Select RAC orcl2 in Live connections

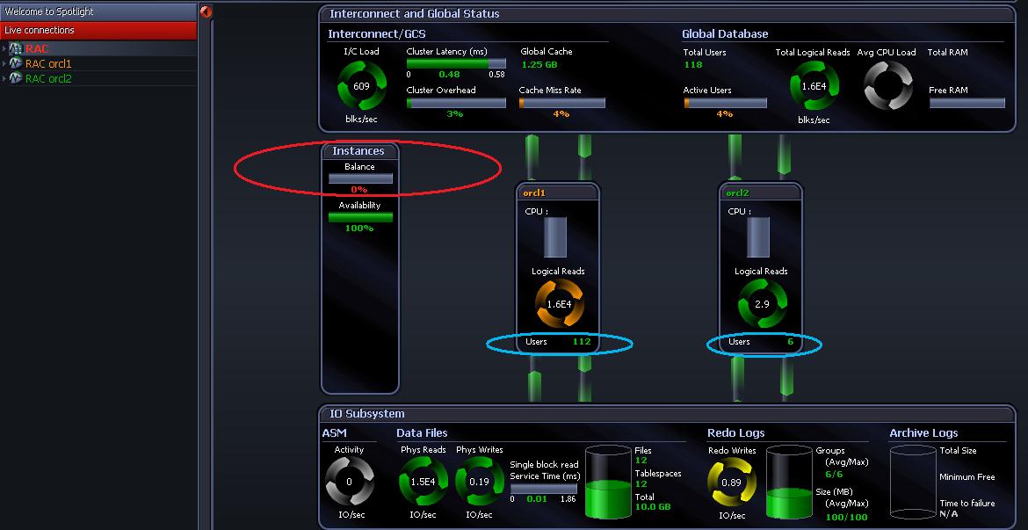coord(48,79)
